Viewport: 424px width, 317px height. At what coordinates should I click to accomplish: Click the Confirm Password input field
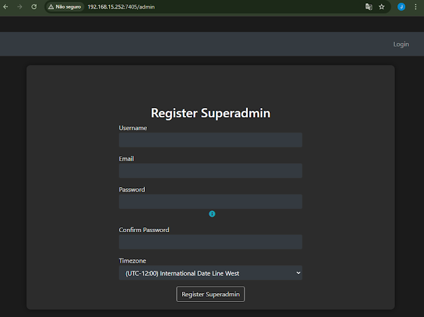coord(210,242)
